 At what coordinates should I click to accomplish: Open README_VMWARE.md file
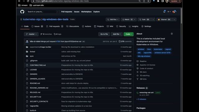click(x=39, y=88)
